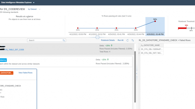The width and height of the screenshot is (195, 109).
Task: Click 'Total Rows: 4' text
Action: coord(105,52)
